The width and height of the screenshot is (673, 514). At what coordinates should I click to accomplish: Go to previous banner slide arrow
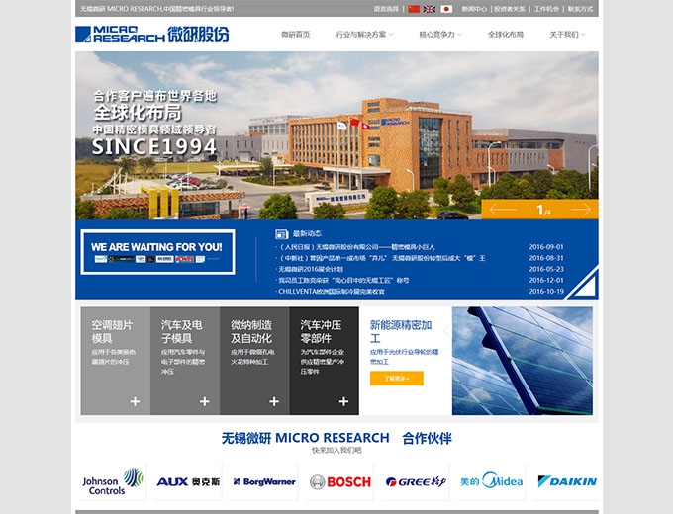[504, 210]
